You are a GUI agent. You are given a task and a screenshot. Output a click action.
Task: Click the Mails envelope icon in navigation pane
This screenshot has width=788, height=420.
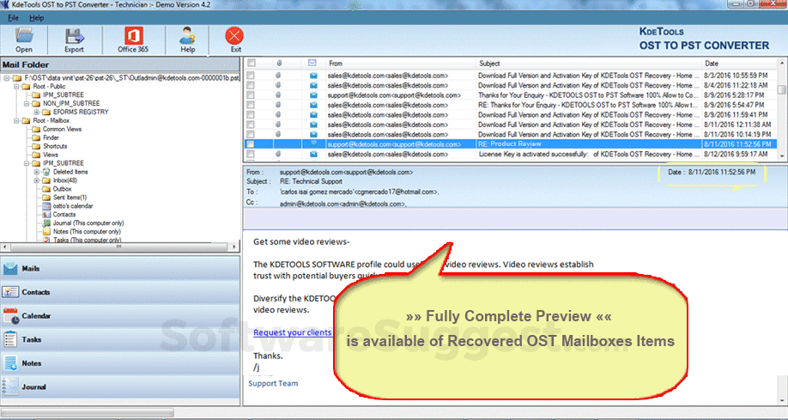click(x=10, y=269)
